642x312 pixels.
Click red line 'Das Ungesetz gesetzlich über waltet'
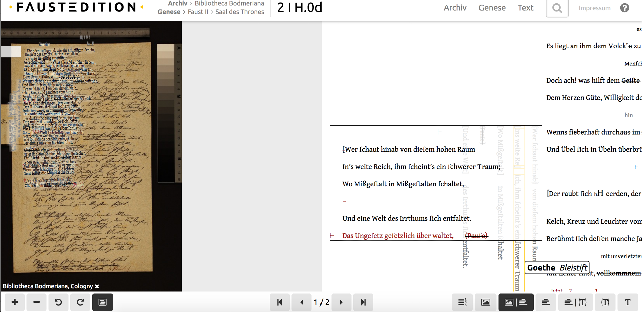pyautogui.click(x=398, y=236)
